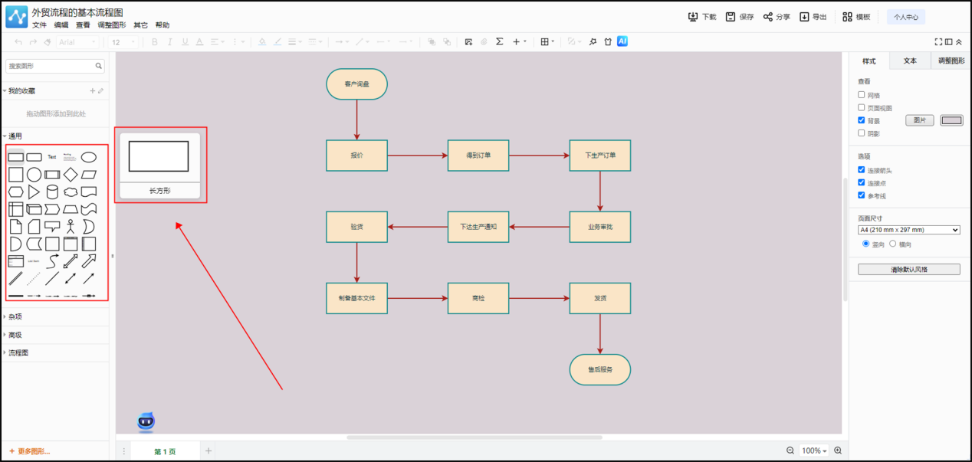Choose the cylinder shape in the shape library

point(52,192)
